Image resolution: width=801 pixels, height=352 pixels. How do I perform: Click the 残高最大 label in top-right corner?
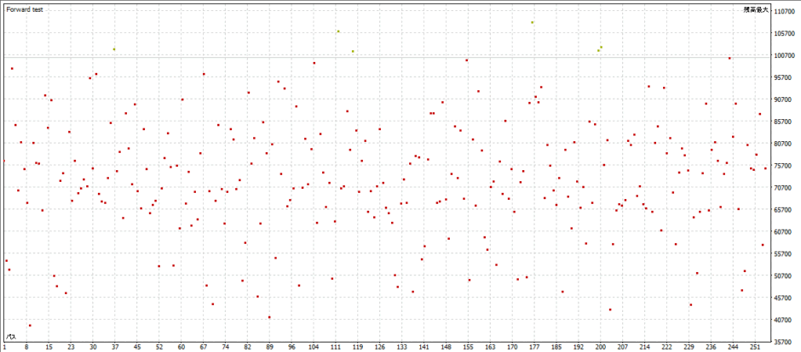755,9
